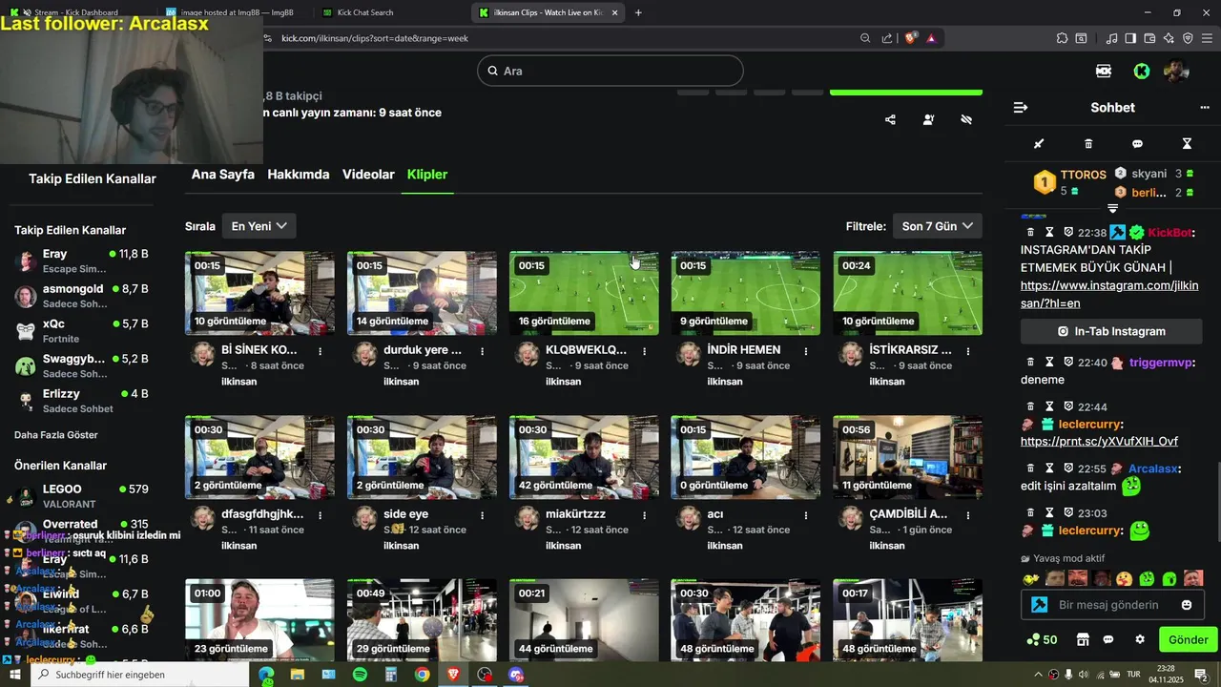Open xQc channel in followed list
This screenshot has height=687, width=1221.
coord(82,330)
